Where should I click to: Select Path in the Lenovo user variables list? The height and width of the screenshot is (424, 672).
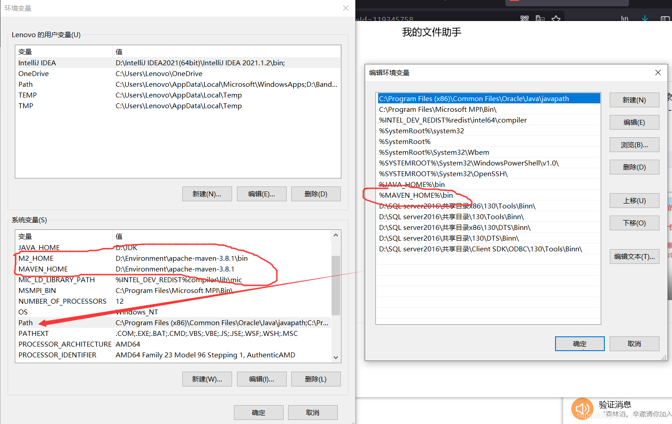(x=178, y=84)
